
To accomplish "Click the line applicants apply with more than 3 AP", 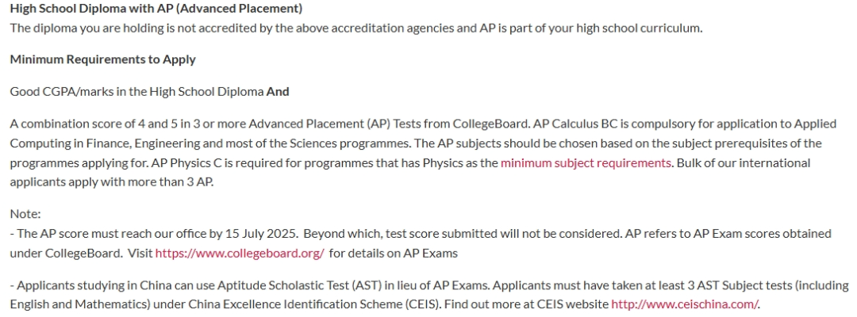I will click(112, 182).
